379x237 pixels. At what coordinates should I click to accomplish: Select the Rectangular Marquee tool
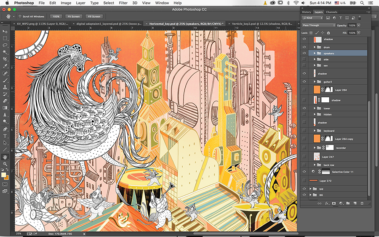click(5, 38)
